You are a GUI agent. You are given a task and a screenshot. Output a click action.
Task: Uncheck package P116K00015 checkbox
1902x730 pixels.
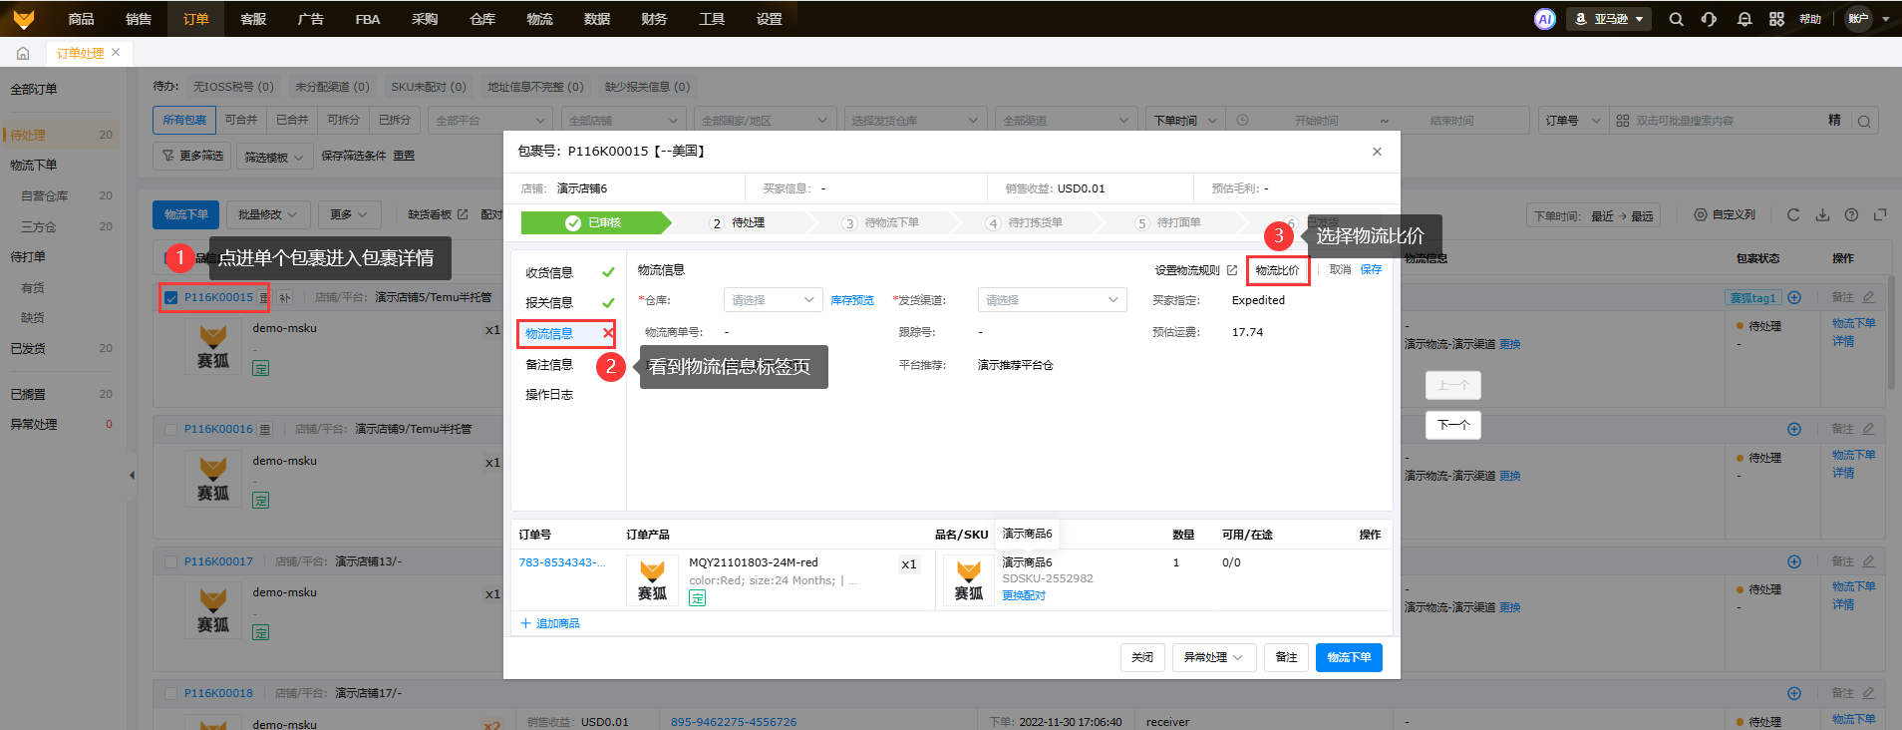[x=171, y=297]
